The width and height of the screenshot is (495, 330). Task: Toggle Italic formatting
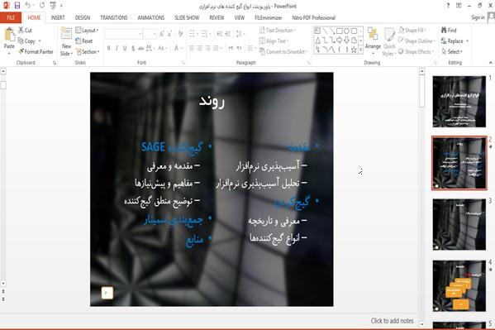(x=117, y=48)
